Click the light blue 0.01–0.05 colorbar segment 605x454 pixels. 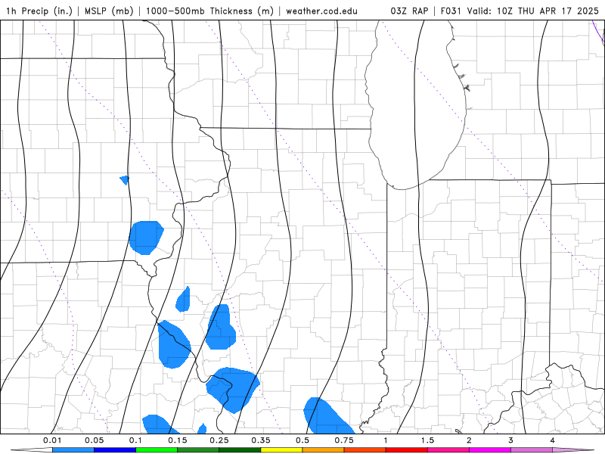pos(73,450)
